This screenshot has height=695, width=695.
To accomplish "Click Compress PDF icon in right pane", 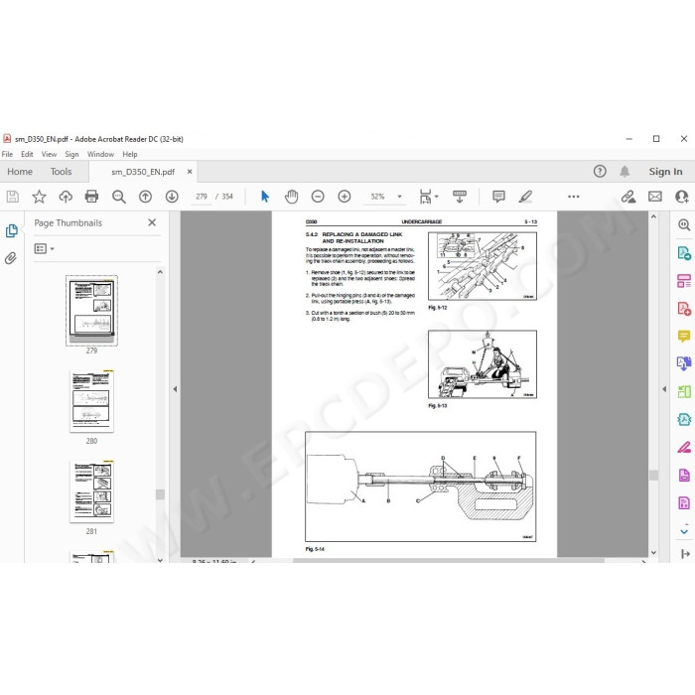I will (684, 419).
